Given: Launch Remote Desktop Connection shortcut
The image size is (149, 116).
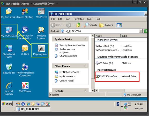Looking at the screenshot, I should [25, 70].
